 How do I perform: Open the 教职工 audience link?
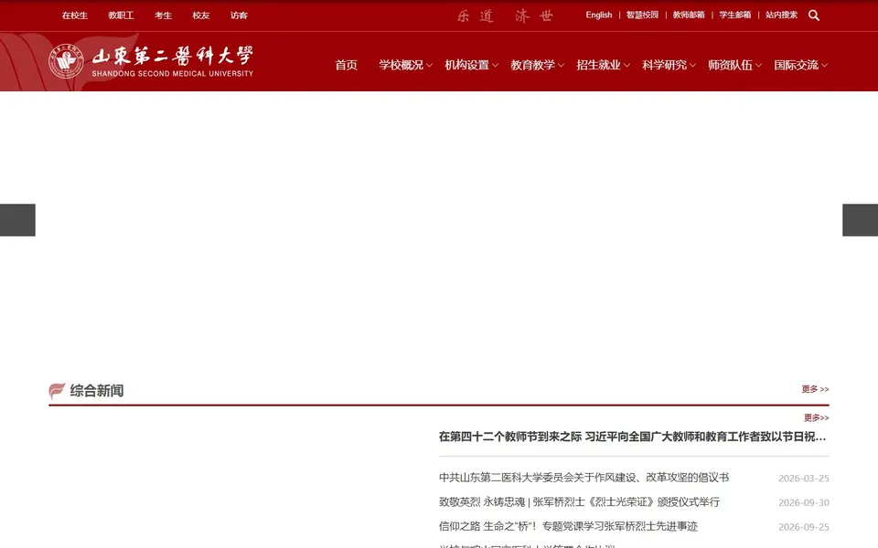[x=121, y=16]
